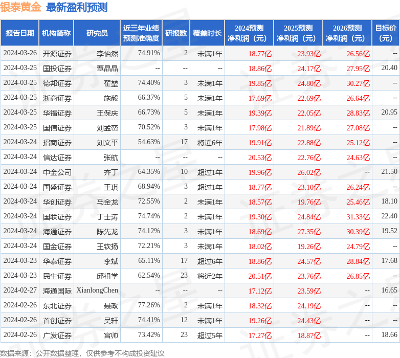Select the 招商证券 cell
Image resolution: width=400 pixels, height=358 pixels.
click(x=57, y=142)
